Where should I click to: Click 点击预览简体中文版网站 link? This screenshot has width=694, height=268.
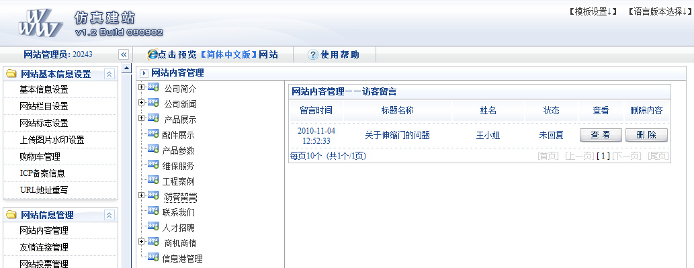[x=218, y=55]
